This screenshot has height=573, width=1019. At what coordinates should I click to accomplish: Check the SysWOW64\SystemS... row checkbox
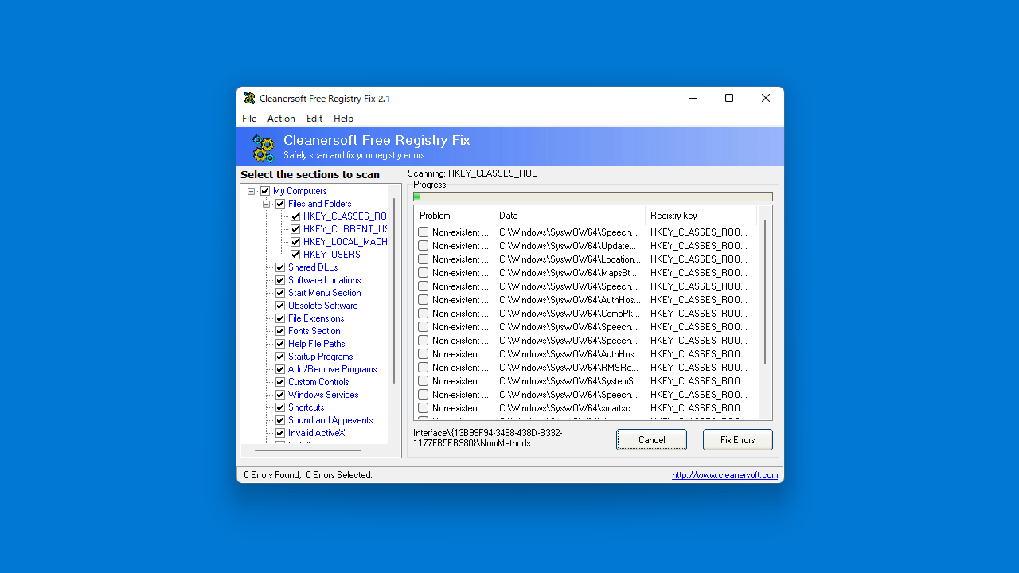pyautogui.click(x=423, y=381)
